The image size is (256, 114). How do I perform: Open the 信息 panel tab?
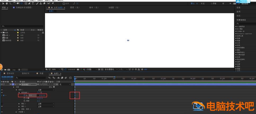(x=238, y=7)
